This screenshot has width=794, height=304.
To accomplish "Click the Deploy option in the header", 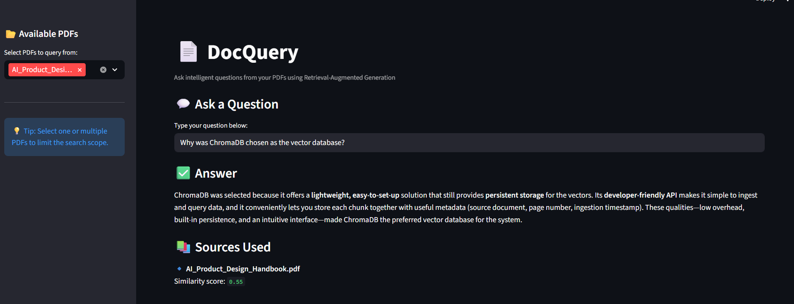I will (764, 2).
